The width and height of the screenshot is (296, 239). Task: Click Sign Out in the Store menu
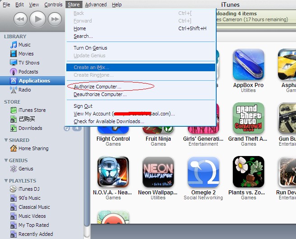tap(83, 106)
